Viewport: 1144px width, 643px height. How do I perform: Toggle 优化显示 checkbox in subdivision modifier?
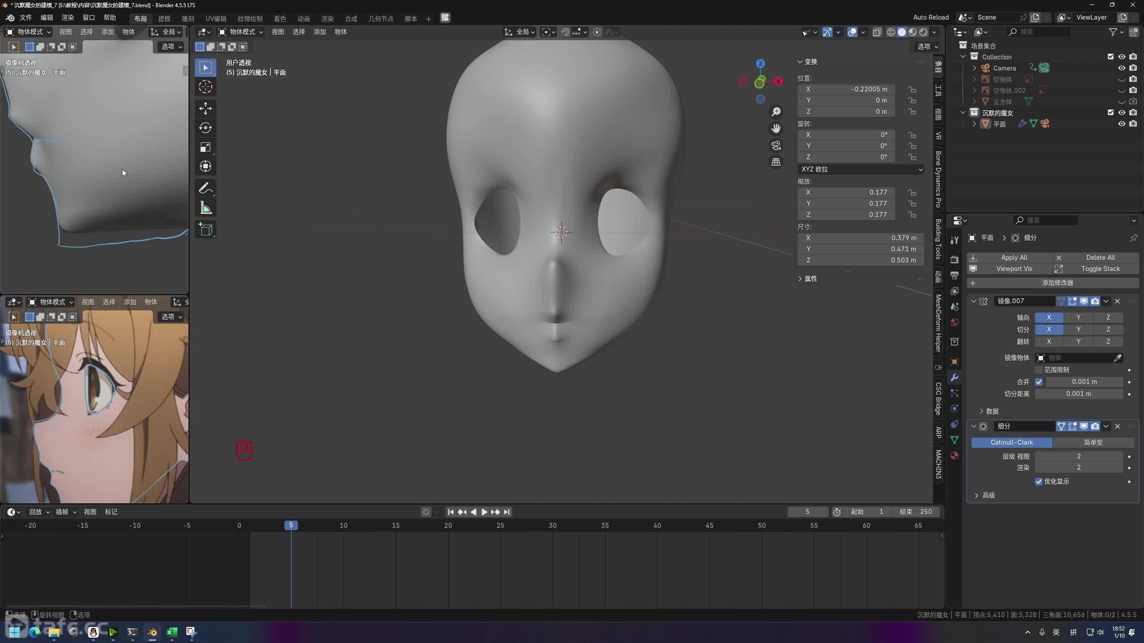point(1039,481)
